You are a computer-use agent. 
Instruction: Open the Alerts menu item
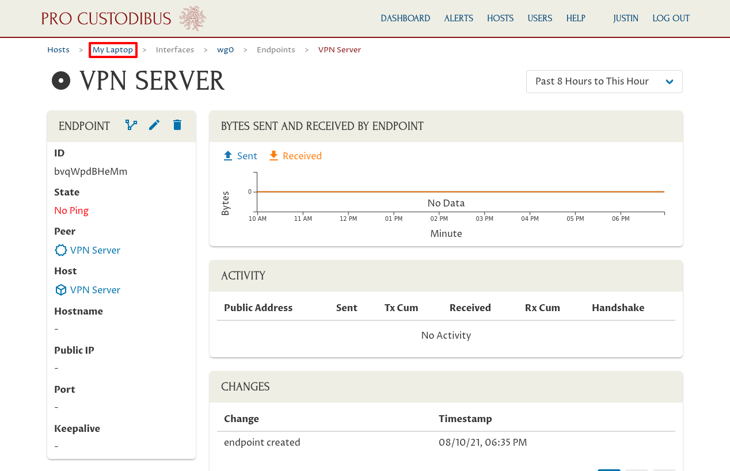point(459,18)
